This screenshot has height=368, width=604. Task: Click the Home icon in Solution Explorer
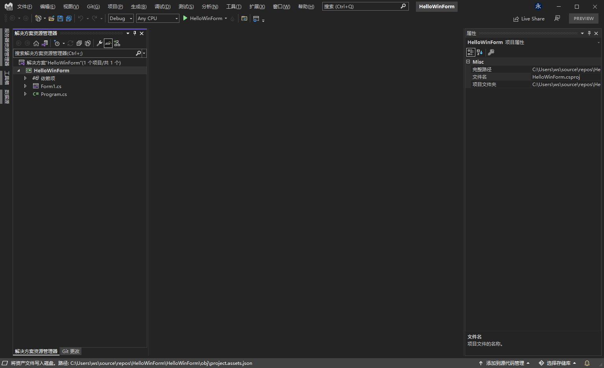click(36, 43)
